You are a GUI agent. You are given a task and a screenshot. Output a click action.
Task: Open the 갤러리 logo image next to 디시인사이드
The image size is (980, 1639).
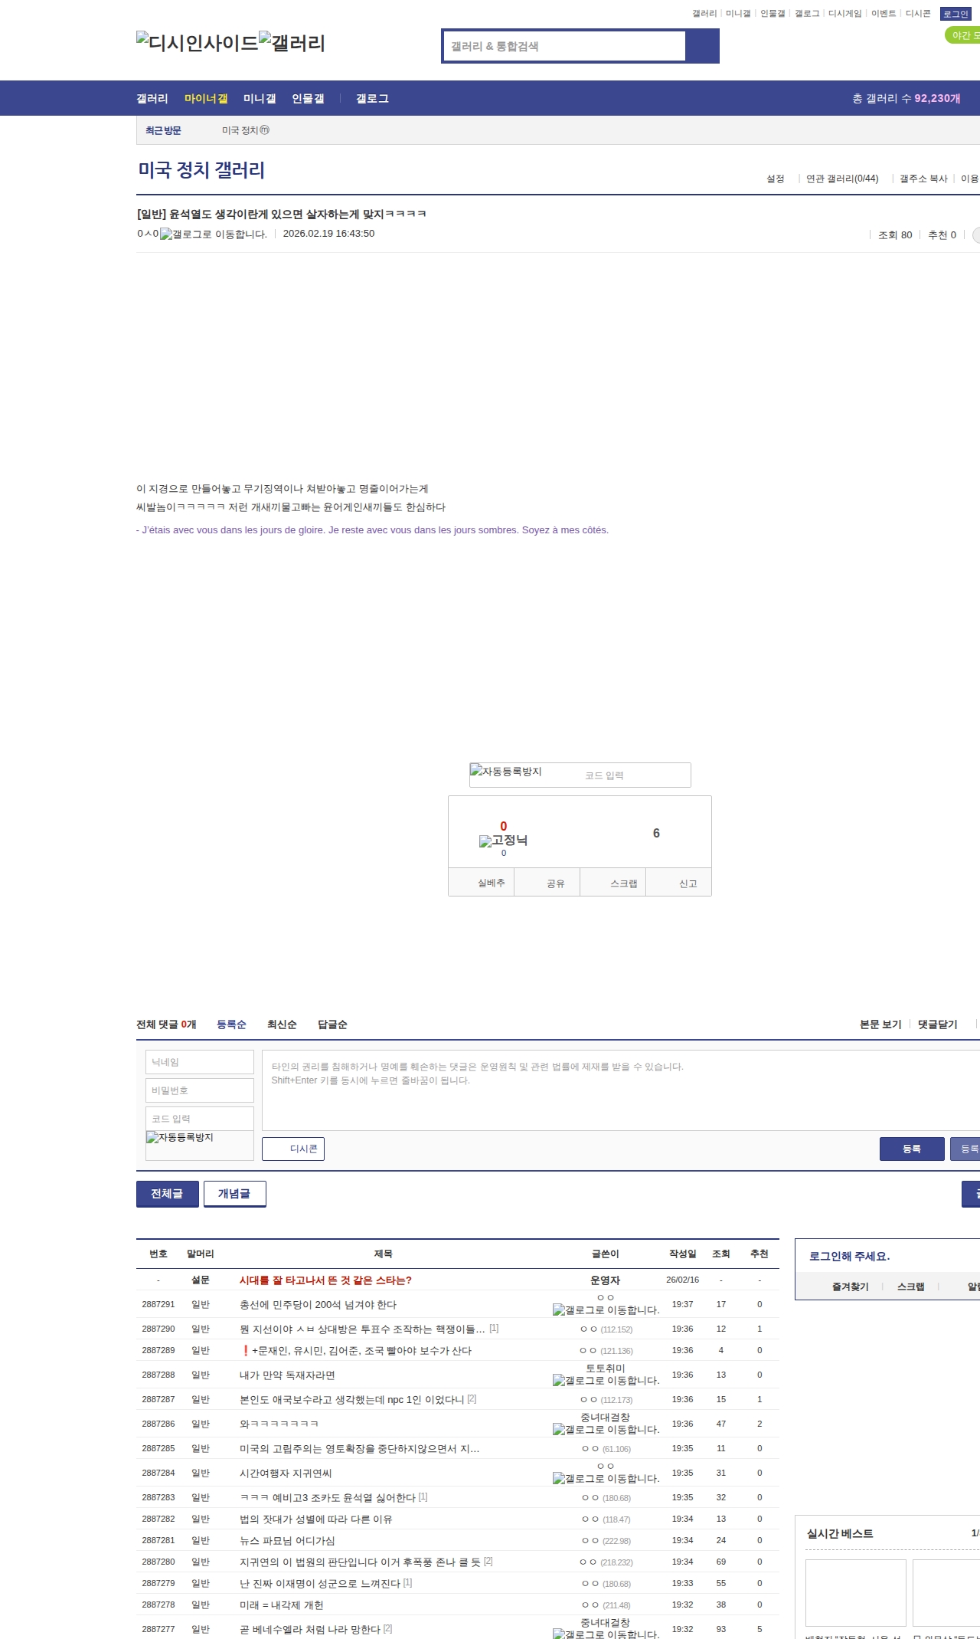(x=292, y=43)
